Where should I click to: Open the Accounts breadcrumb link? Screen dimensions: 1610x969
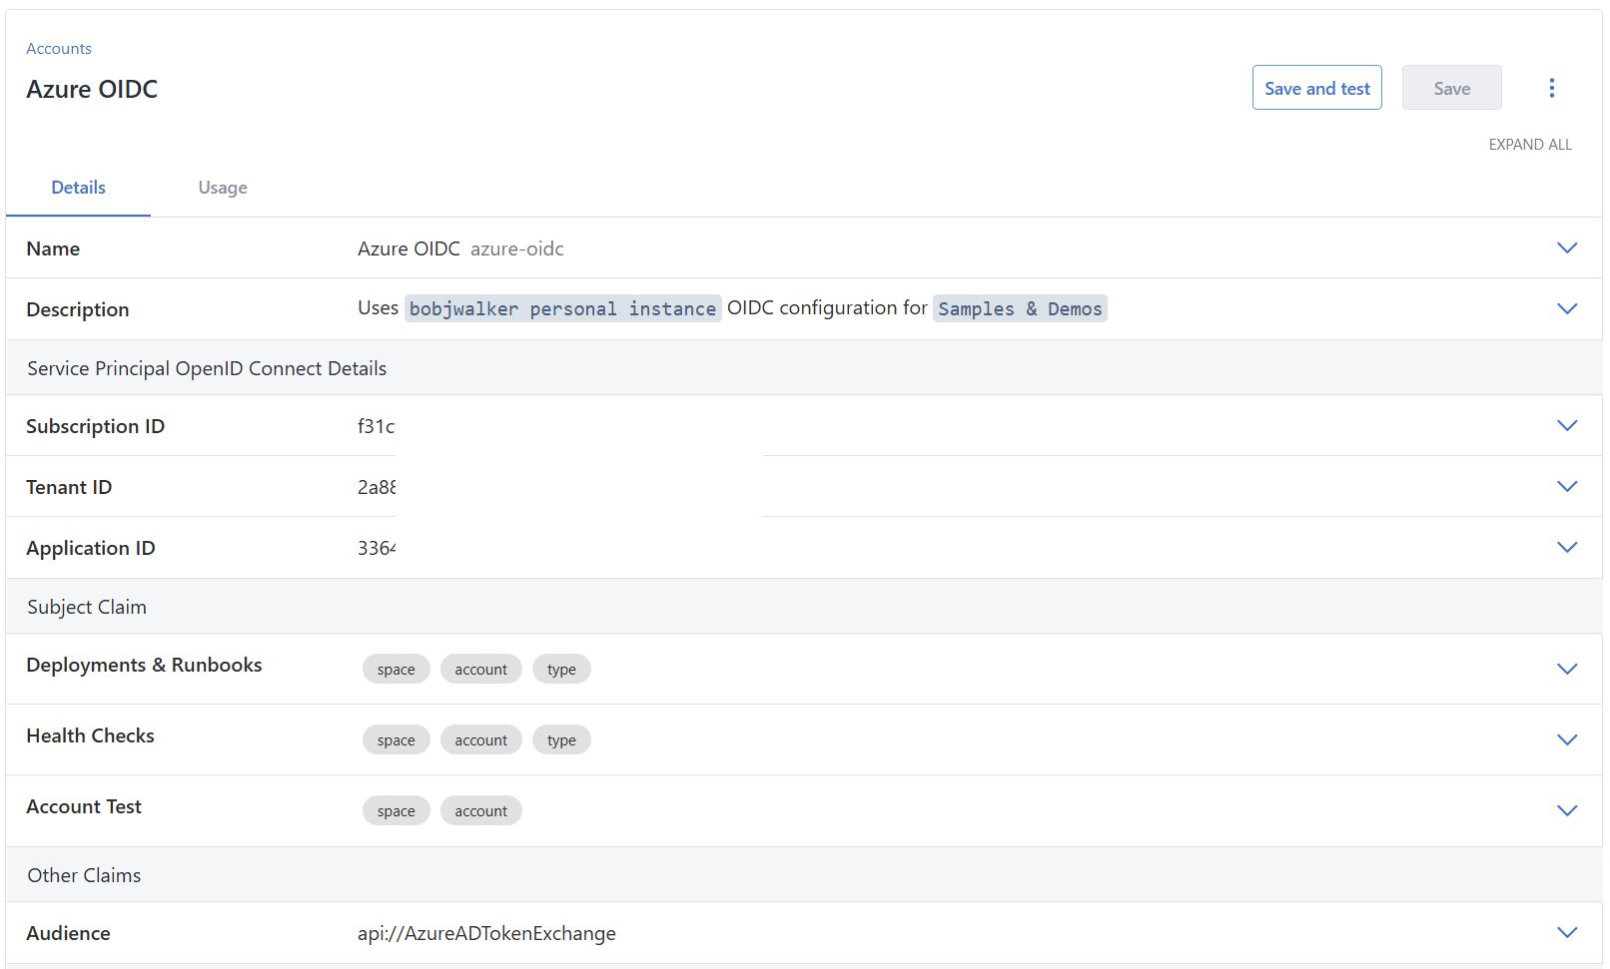tap(58, 48)
